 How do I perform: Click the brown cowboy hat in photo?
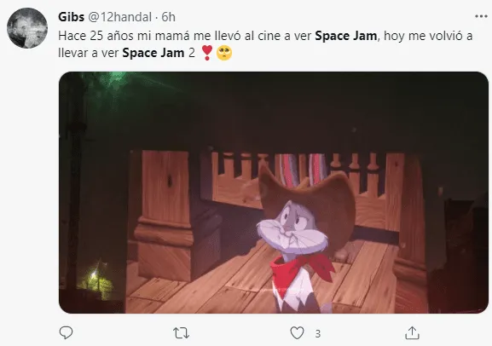309,202
